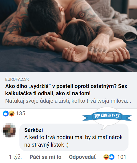The image size is (137, 163).
Task: Click the TOP KOMENTY.SK ribbon logo
Action: 107,116
